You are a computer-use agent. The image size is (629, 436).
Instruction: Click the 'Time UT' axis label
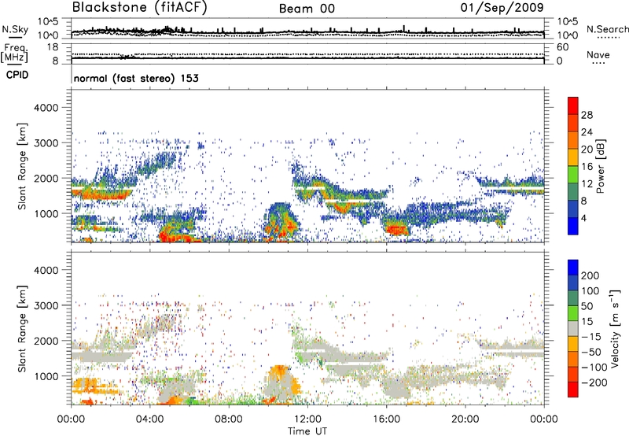click(x=307, y=430)
